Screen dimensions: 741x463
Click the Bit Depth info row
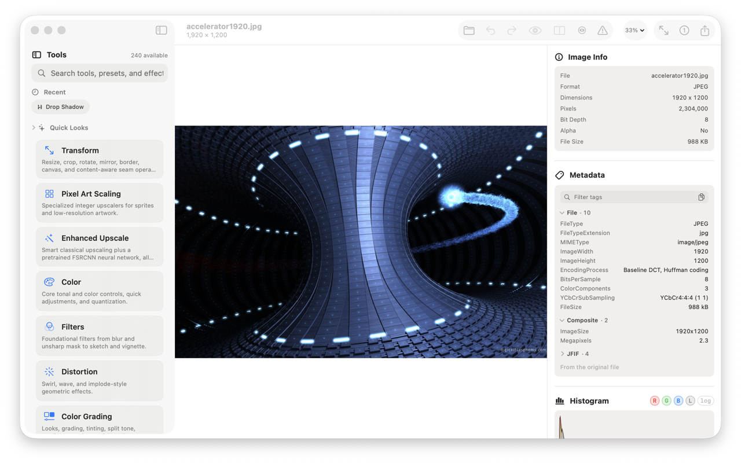coord(634,120)
